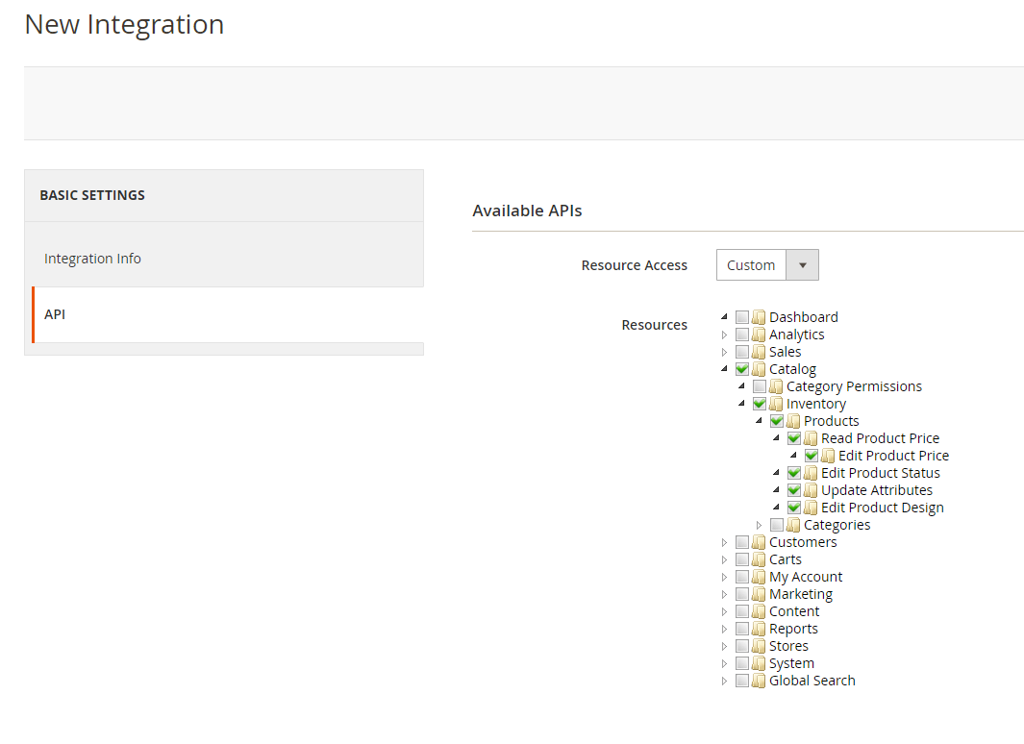
Task: Click the Customers folder icon
Action: tap(760, 541)
